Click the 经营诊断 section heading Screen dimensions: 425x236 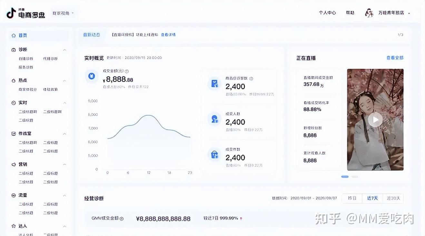[94, 198]
